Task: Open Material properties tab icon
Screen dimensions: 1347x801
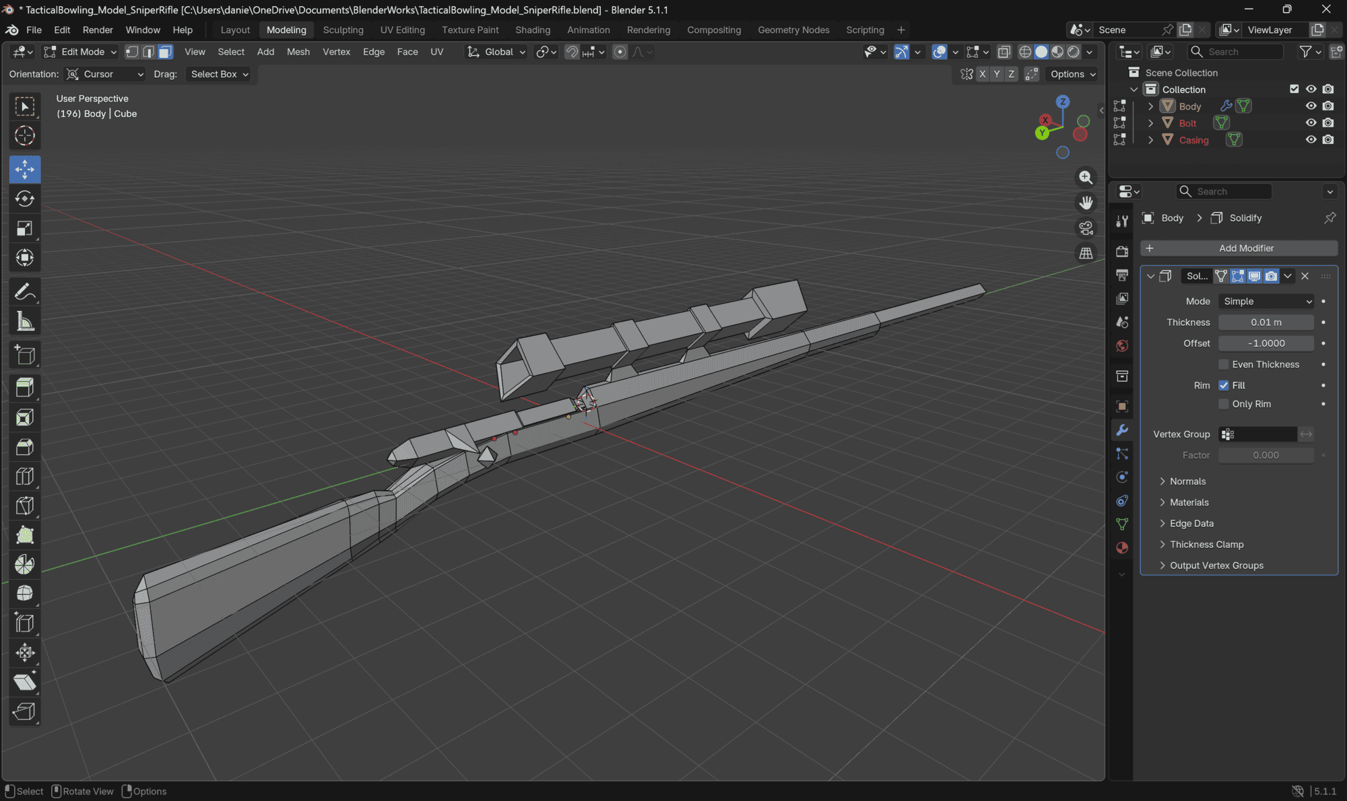Action: 1122,548
